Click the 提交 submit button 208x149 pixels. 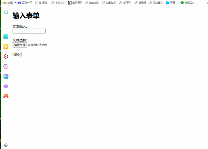coord(17,55)
